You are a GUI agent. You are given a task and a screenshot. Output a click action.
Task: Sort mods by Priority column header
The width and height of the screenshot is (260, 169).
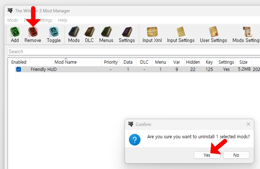pyautogui.click(x=111, y=62)
